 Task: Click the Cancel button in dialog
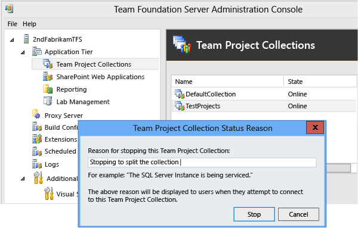click(298, 214)
